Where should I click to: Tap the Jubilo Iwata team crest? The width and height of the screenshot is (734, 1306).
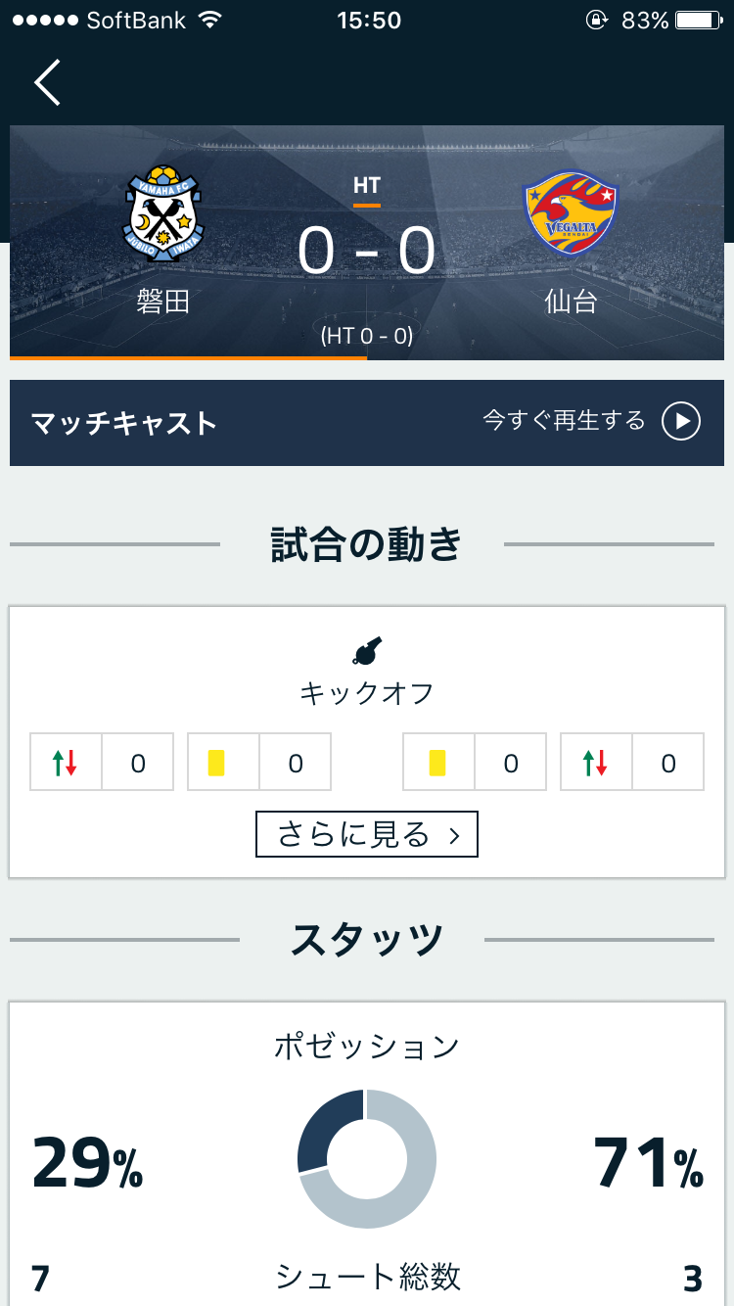pyautogui.click(x=162, y=212)
